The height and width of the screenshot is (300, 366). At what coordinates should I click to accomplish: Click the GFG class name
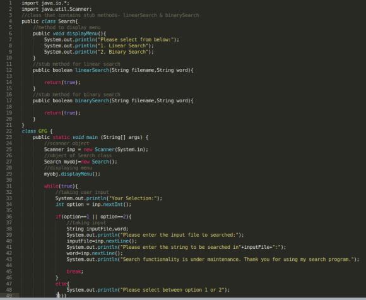tap(43, 131)
